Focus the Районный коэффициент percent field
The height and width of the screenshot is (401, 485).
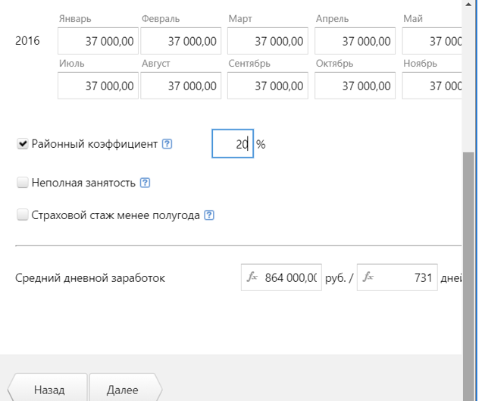233,143
